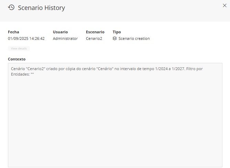Select the Fecha column label
This screenshot has height=168, width=230.
pos(14,32)
